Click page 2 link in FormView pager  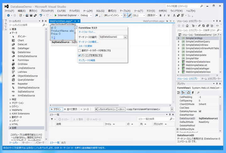pos(54,38)
